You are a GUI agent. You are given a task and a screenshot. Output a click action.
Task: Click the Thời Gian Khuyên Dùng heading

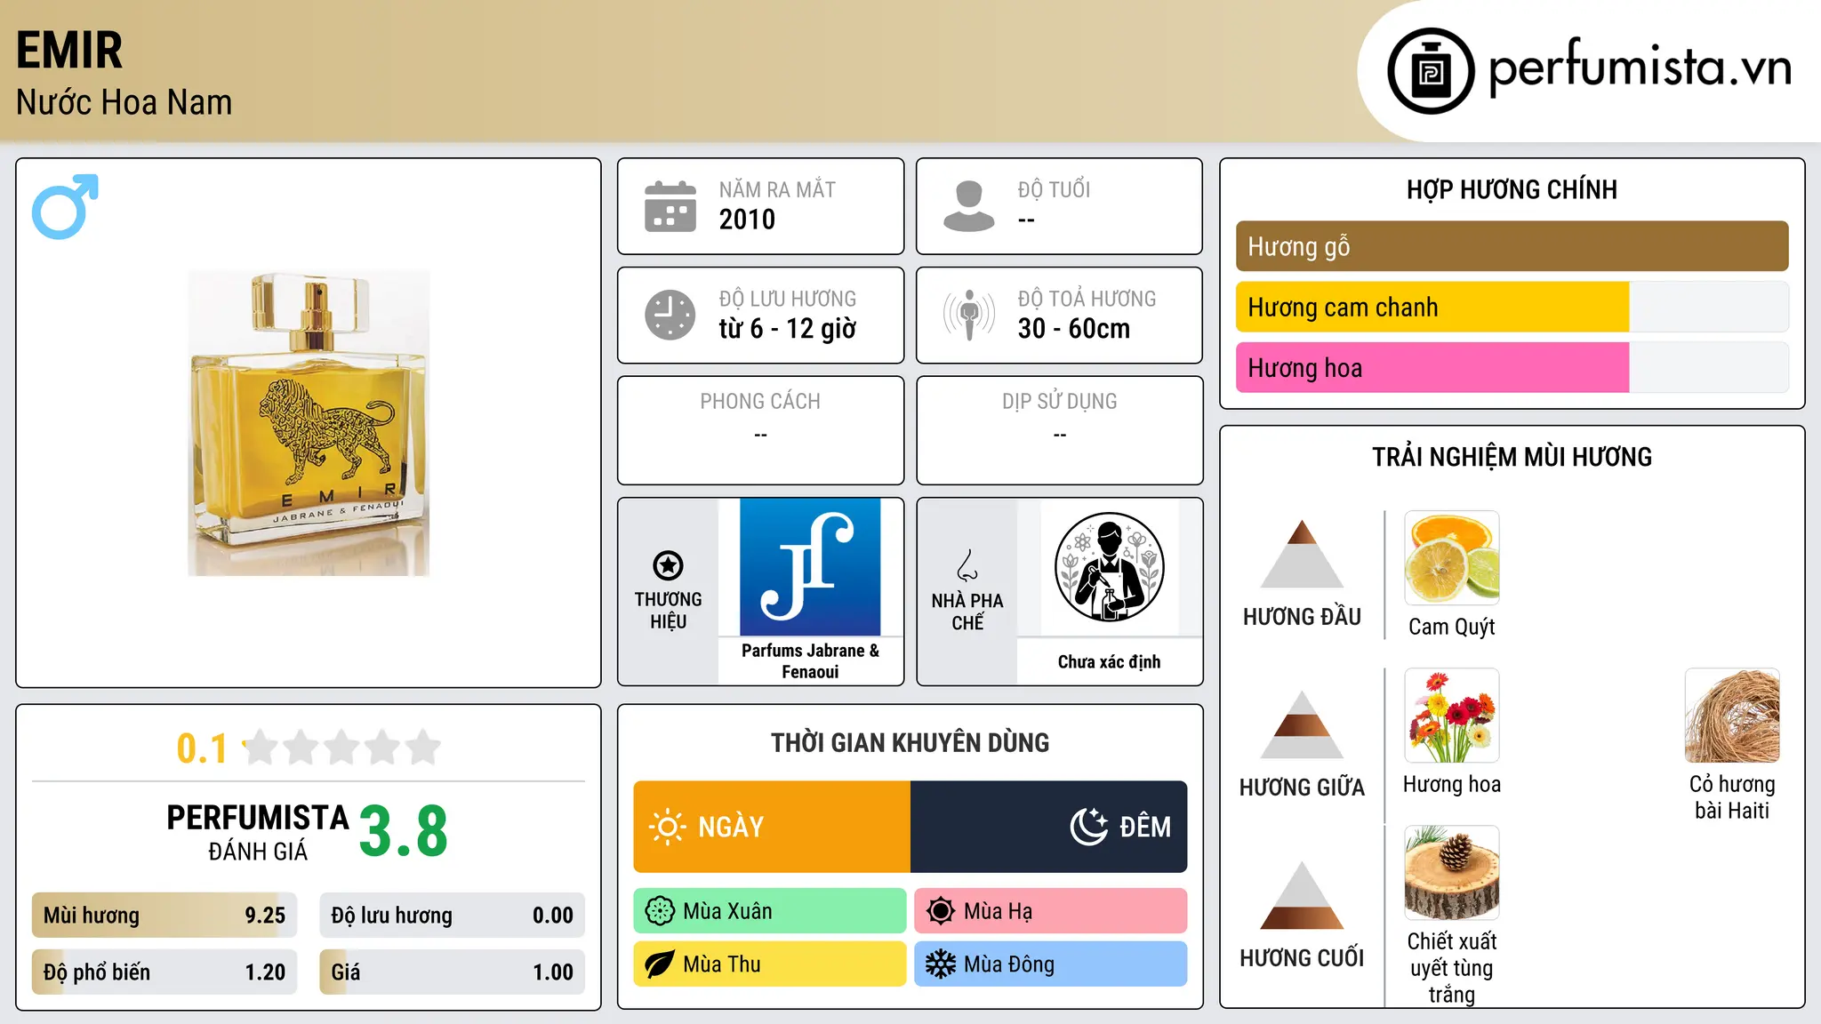click(910, 742)
